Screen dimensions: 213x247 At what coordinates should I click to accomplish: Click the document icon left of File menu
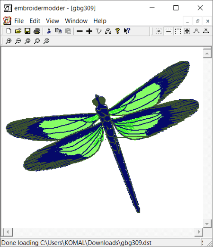[7, 21]
